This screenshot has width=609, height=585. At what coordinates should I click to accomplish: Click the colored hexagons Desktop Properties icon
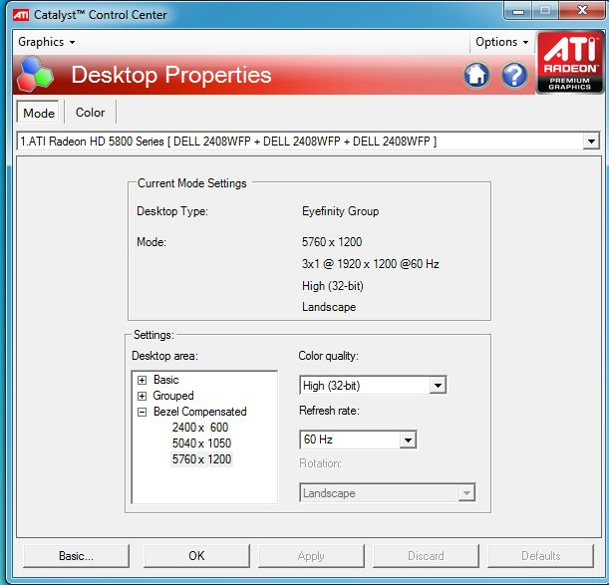tap(36, 76)
